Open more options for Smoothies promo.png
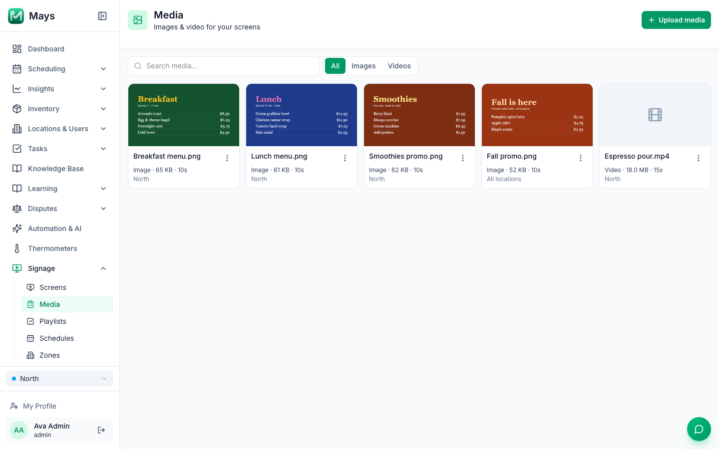Screen dimensions: 719x449 463,158
